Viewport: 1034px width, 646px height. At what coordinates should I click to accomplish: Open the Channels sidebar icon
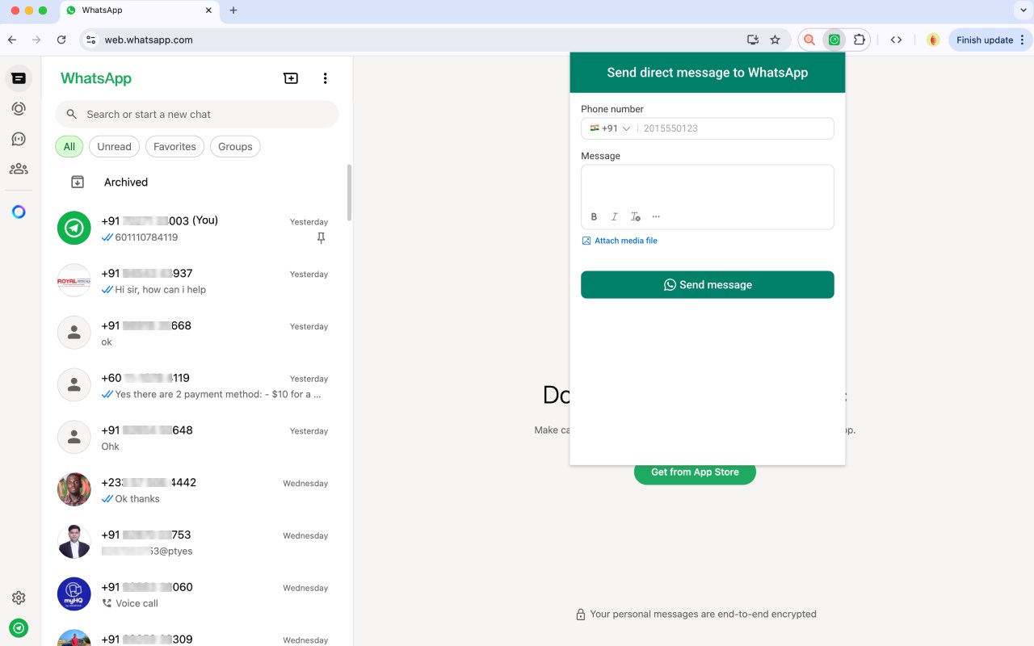pos(19,139)
